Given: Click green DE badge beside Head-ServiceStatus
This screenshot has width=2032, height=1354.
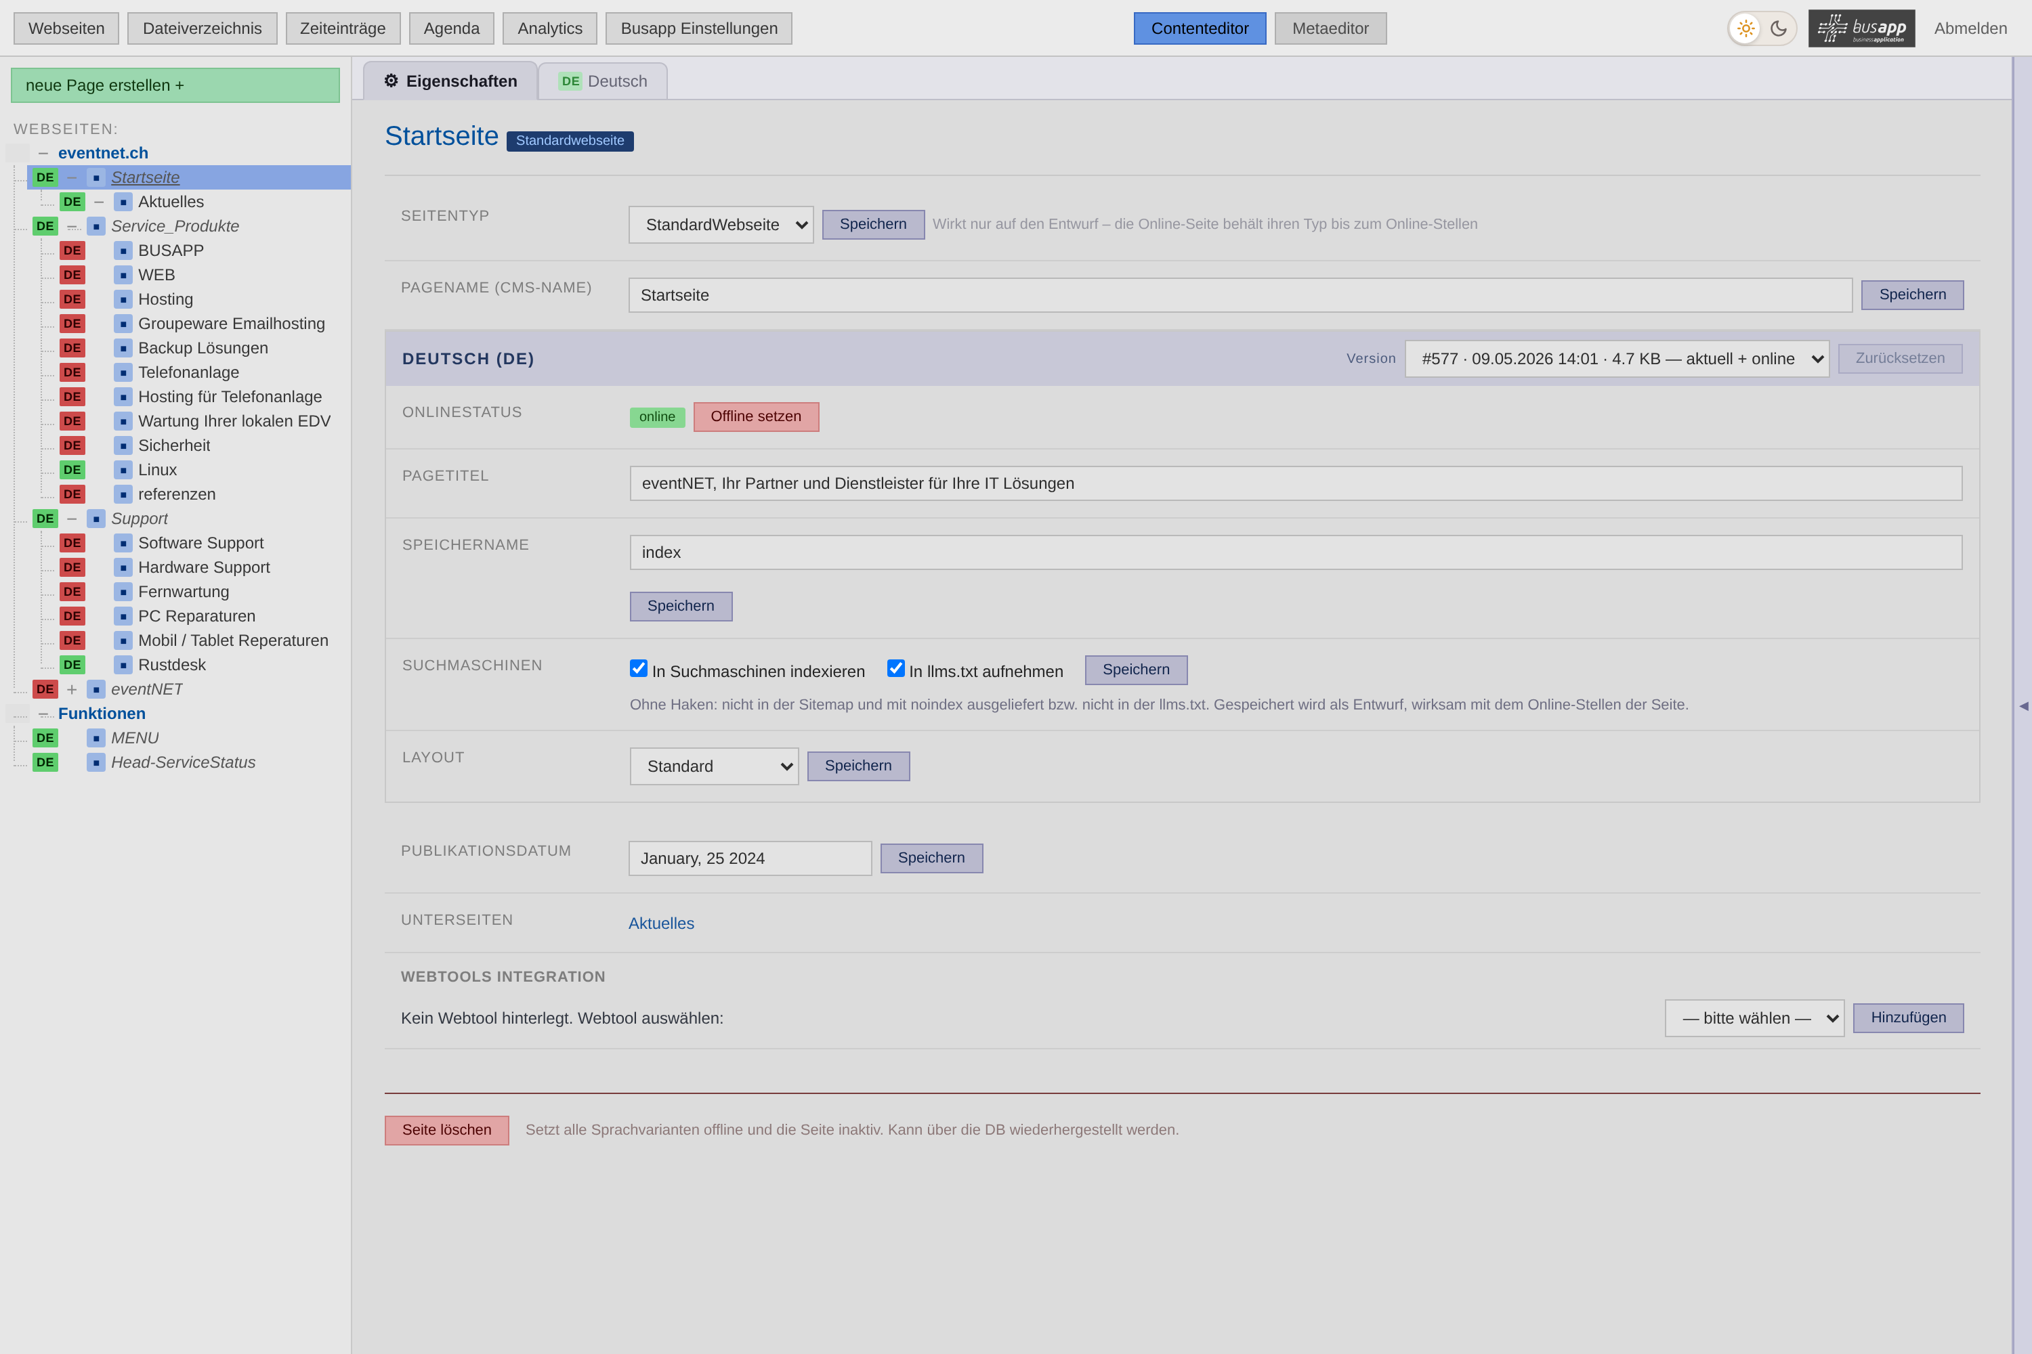Looking at the screenshot, I should pyautogui.click(x=45, y=762).
